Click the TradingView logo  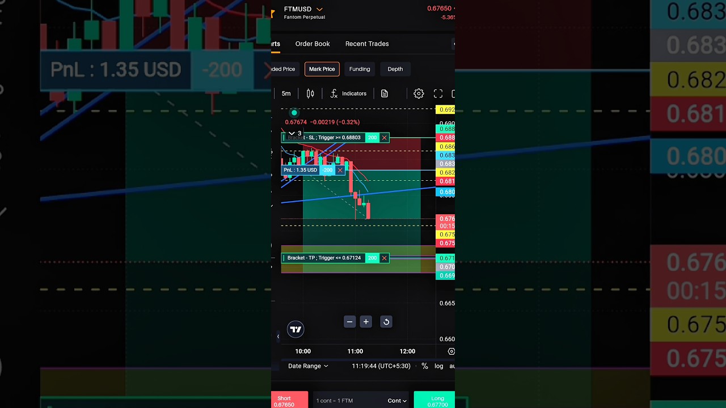point(296,329)
